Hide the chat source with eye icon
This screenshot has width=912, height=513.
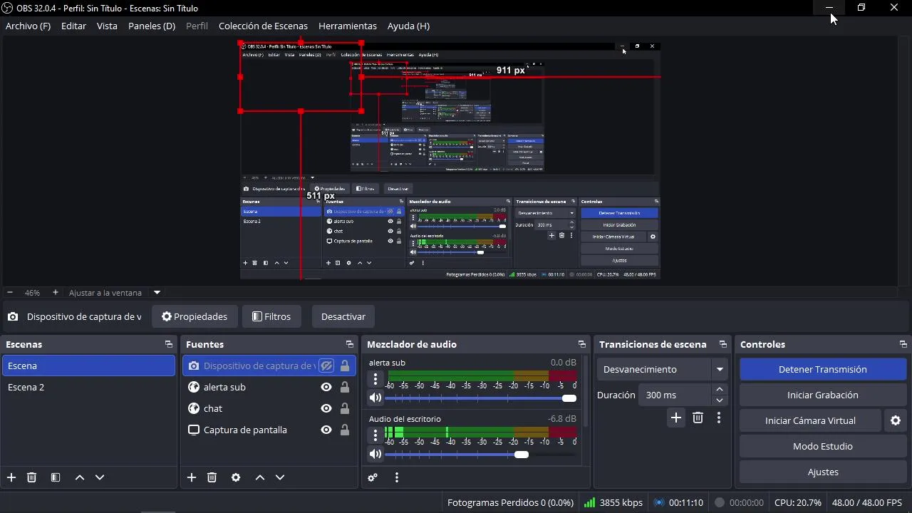pos(326,408)
